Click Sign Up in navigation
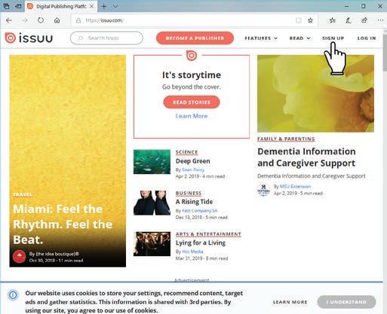The height and width of the screenshot is (314, 387). (x=333, y=38)
